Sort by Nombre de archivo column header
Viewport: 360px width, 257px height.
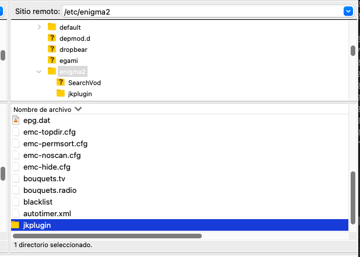click(x=42, y=109)
